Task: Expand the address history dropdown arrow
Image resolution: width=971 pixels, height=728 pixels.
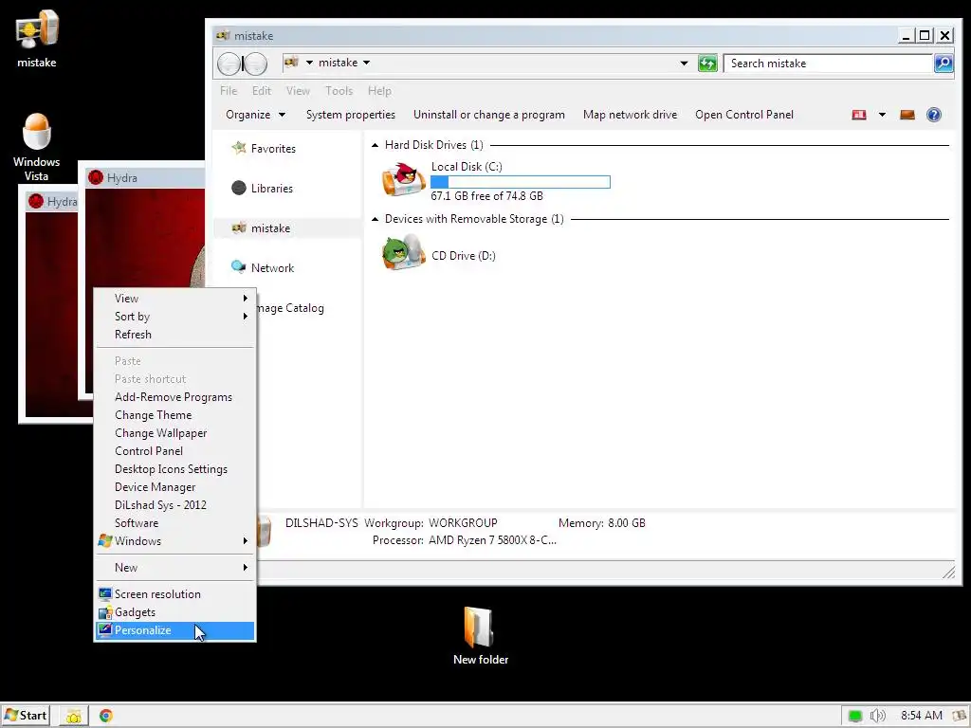Action: 684,64
